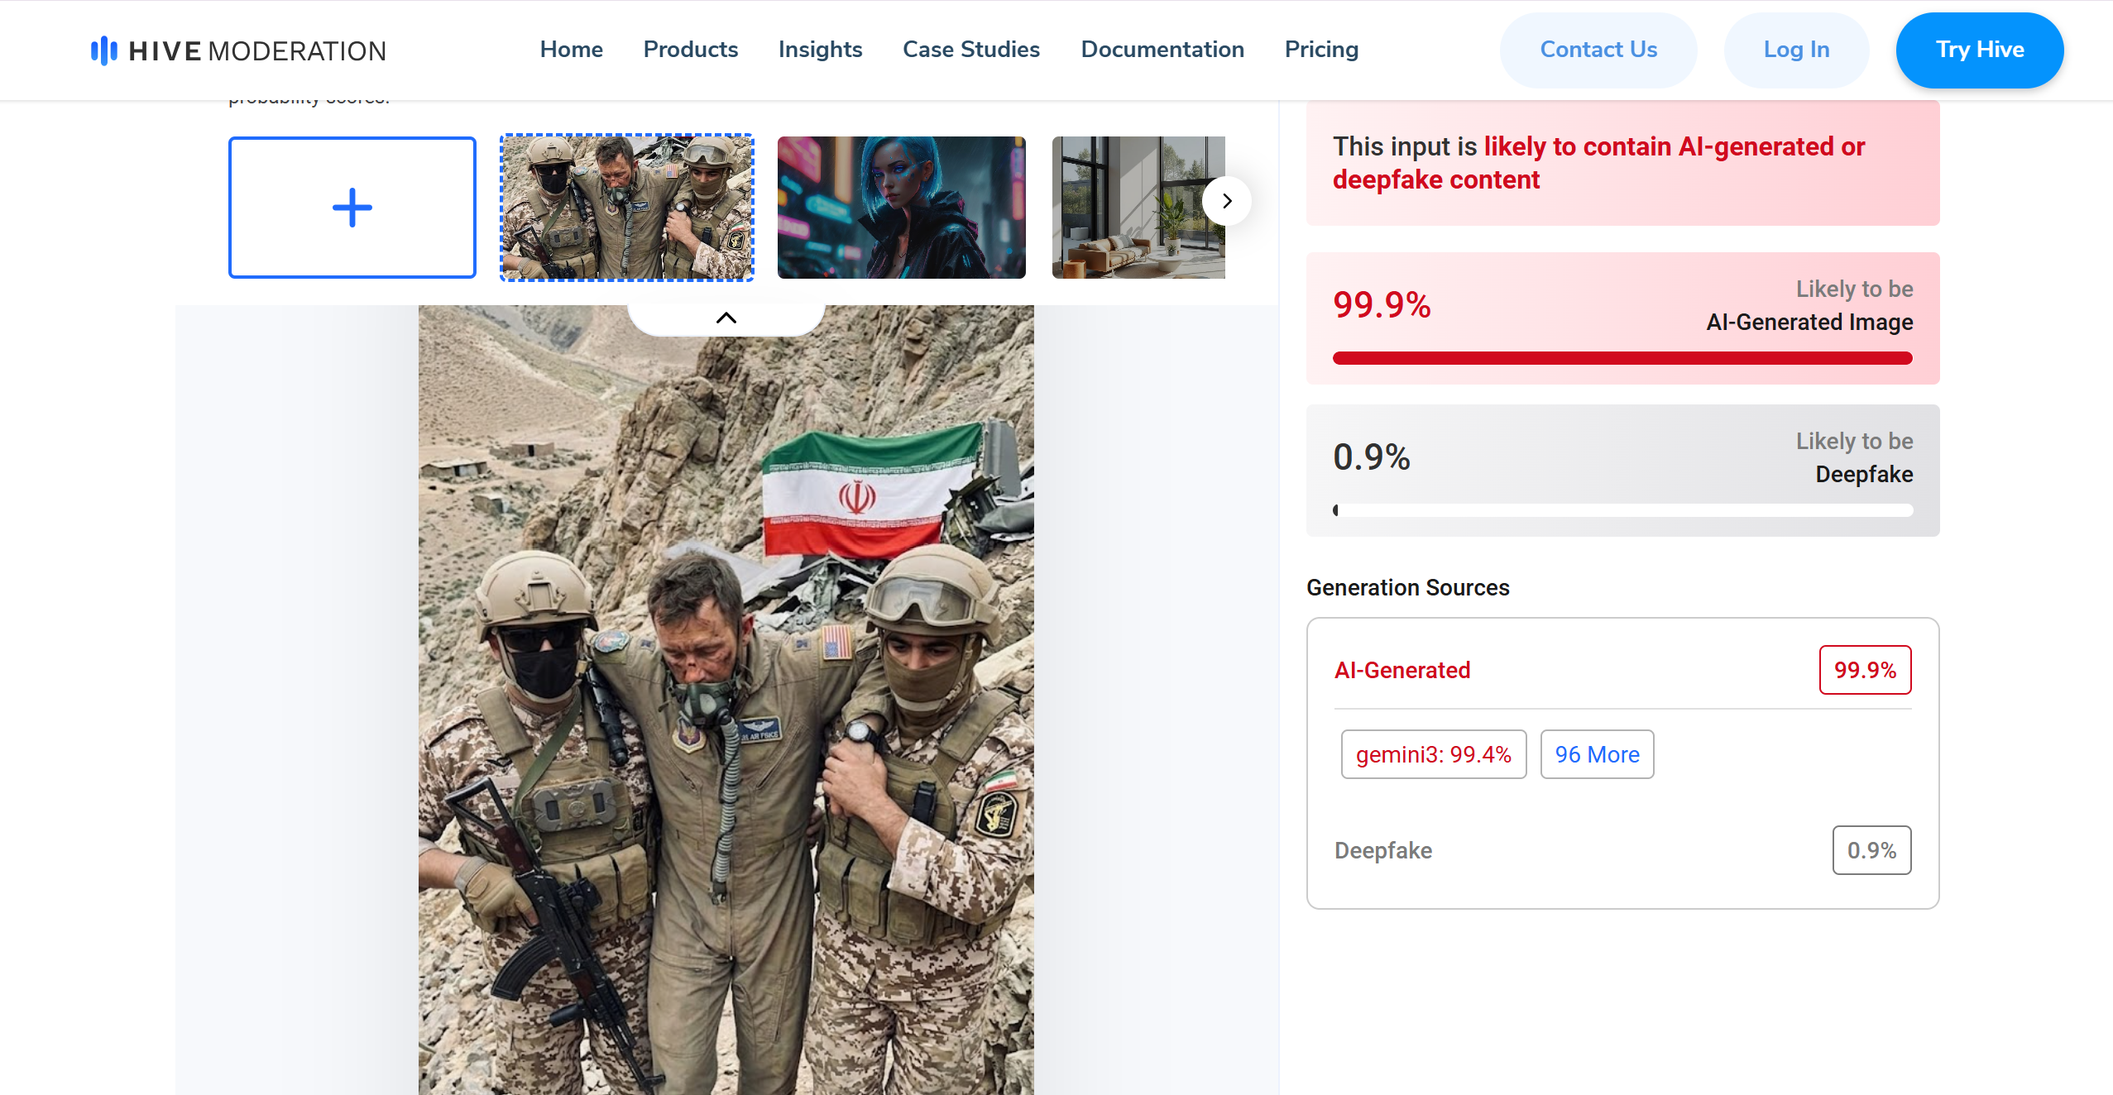Open Case Studies in navigation
The width and height of the screenshot is (2113, 1095).
point(970,50)
